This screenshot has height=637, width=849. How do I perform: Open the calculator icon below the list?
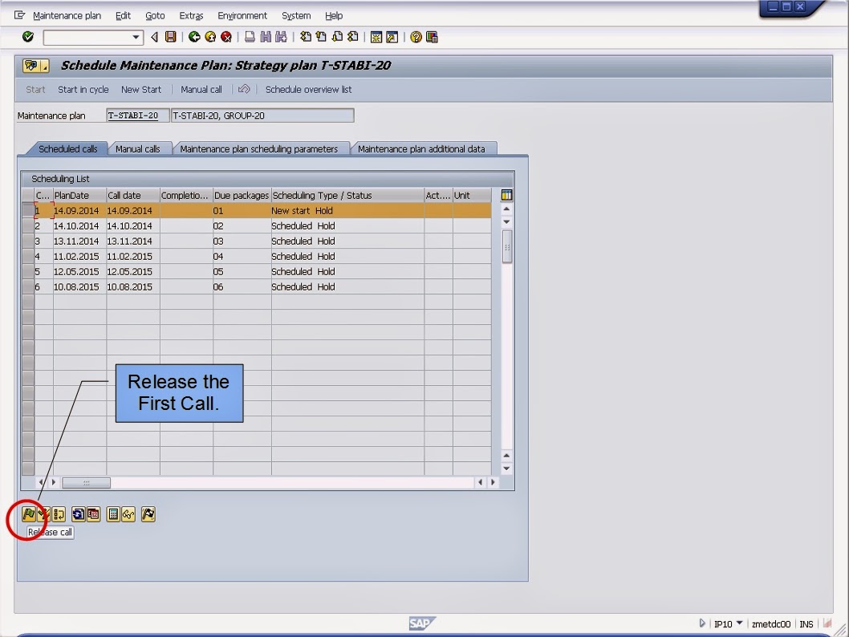(112, 514)
